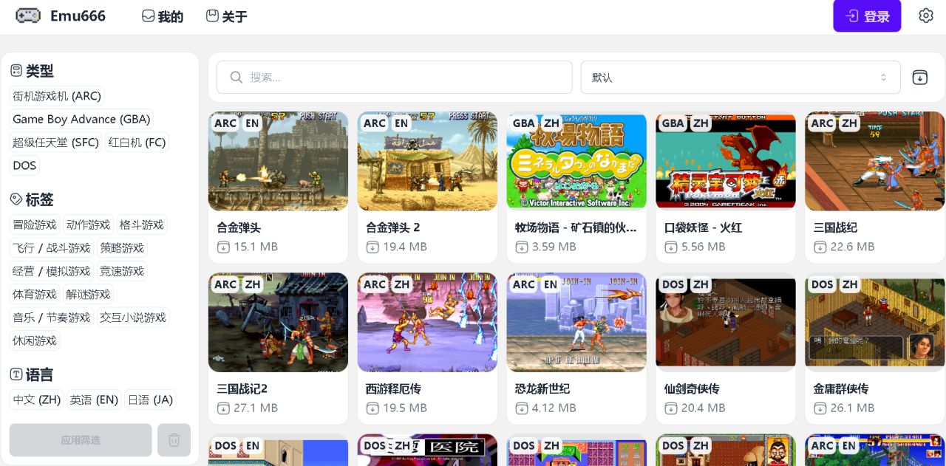Click the magnifier icon in search box
946x466 pixels.
point(236,78)
